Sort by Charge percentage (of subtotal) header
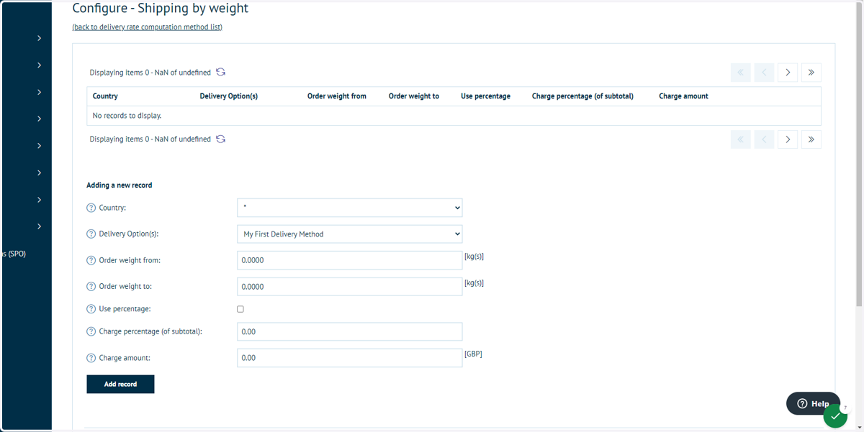This screenshot has width=864, height=432. tap(582, 96)
